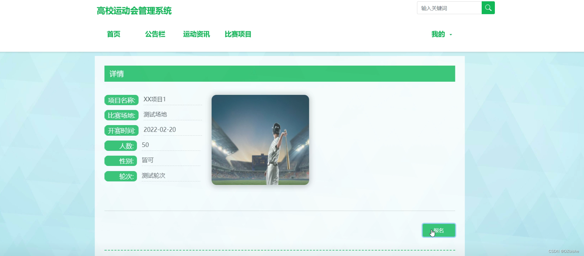Viewport: 584px width, 256px height.
Task: Click the 皆可 gender value
Action: 148,160
